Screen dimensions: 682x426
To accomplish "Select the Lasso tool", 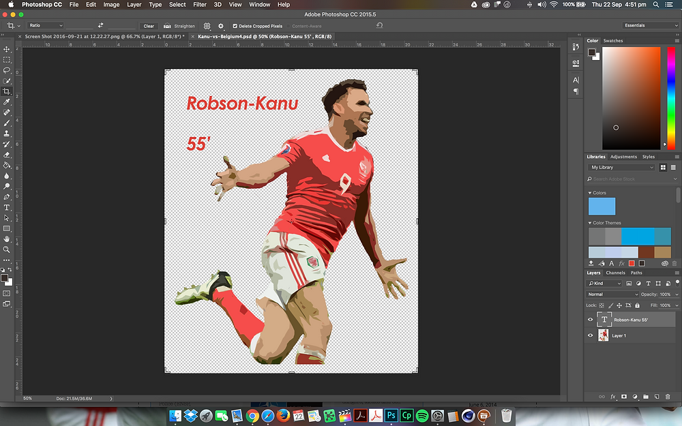I will [7, 70].
